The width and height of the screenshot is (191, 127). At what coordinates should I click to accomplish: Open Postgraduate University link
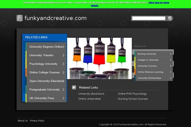(45, 90)
